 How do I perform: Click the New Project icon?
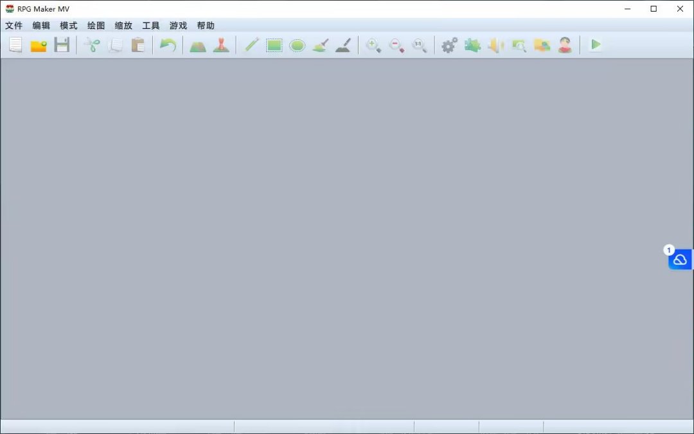(x=15, y=45)
